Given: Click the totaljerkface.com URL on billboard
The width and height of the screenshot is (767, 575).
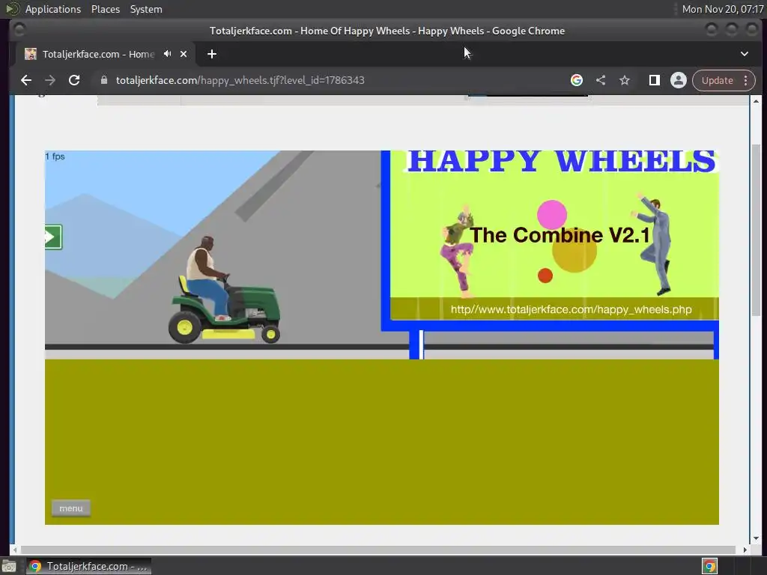Looking at the screenshot, I should [571, 309].
